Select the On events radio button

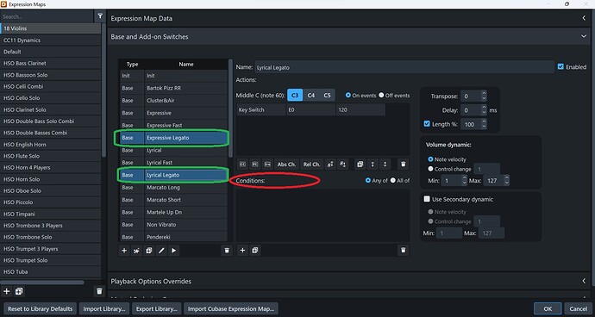[x=348, y=96]
